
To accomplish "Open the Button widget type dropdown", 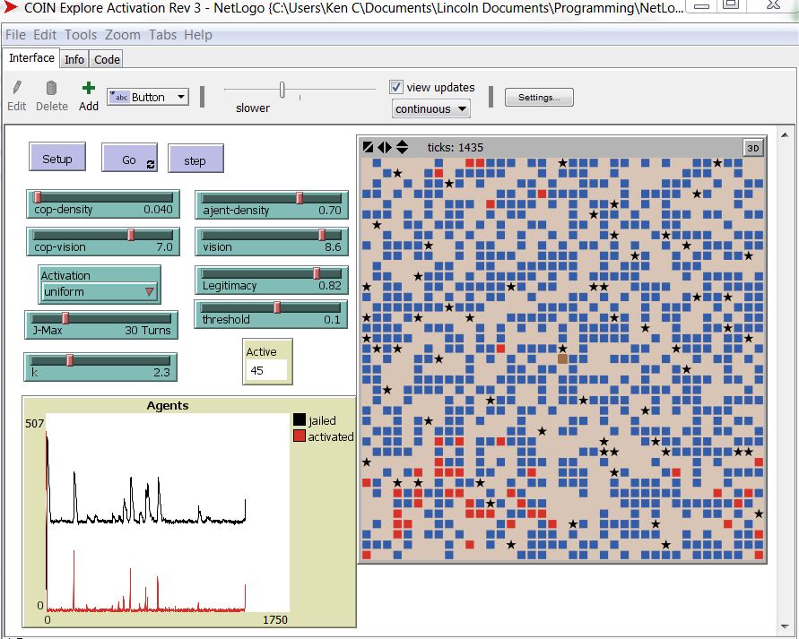I will tap(147, 97).
